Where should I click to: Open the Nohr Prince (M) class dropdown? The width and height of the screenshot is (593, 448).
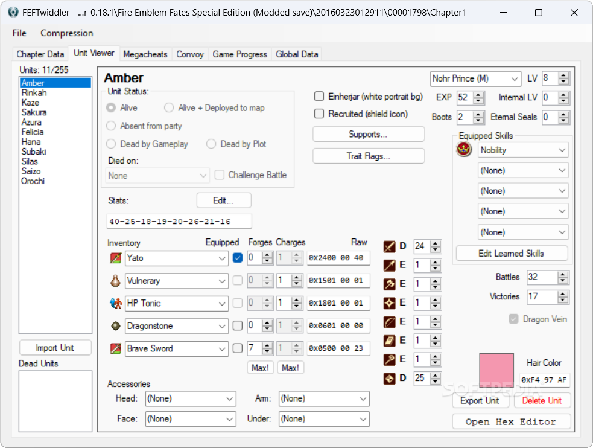[x=476, y=78]
